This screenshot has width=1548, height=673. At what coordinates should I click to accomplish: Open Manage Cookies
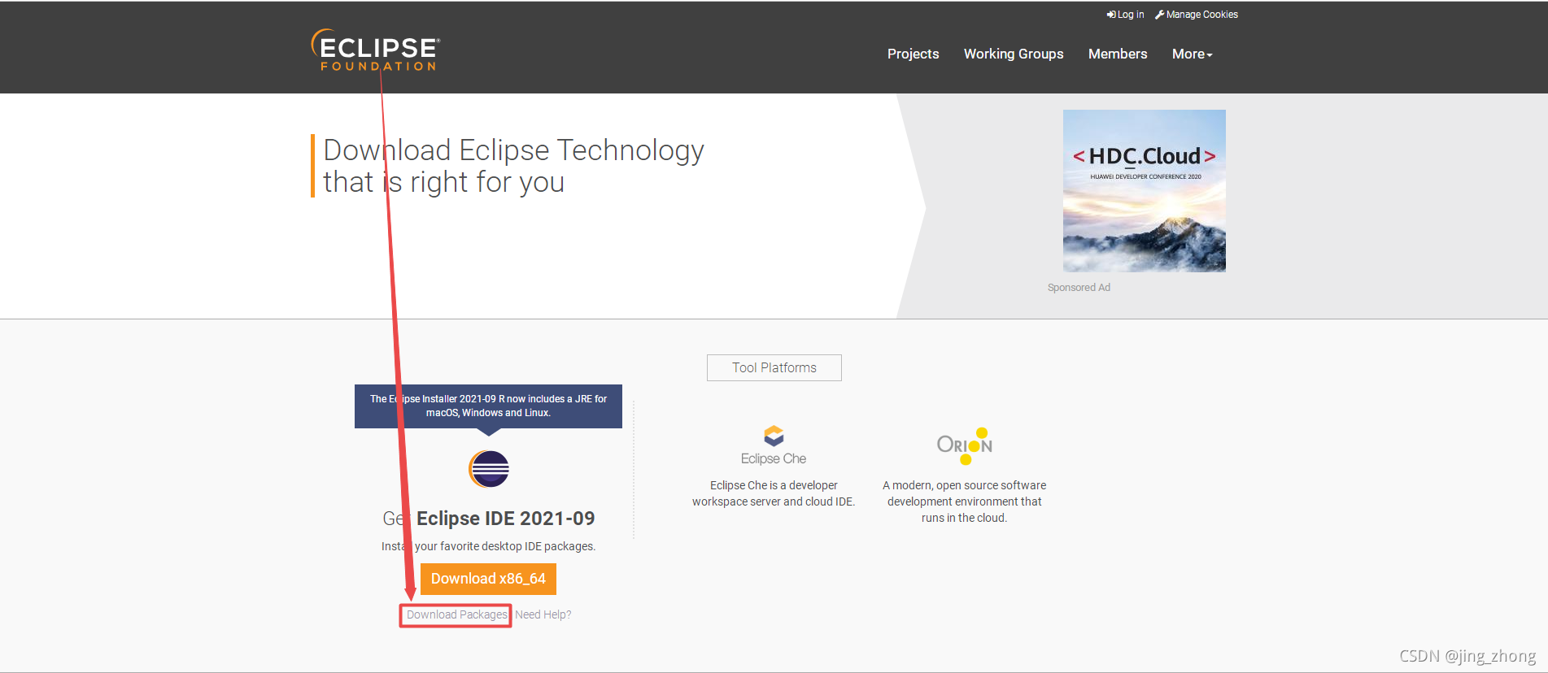1197,15
